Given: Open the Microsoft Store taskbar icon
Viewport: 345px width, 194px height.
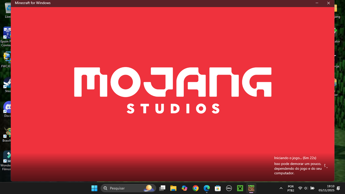Looking at the screenshot, I should pyautogui.click(x=218, y=188).
